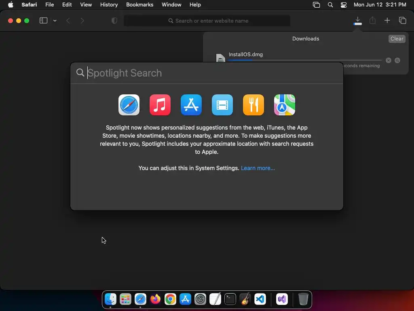Screen dimensions: 414x311
Task: Open Terminal from the Dock
Action: click(x=230, y=299)
